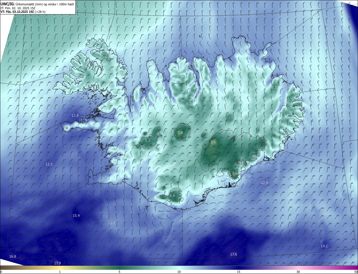
Task: Click the 5 tick on the color scale
Action: (119, 272)
